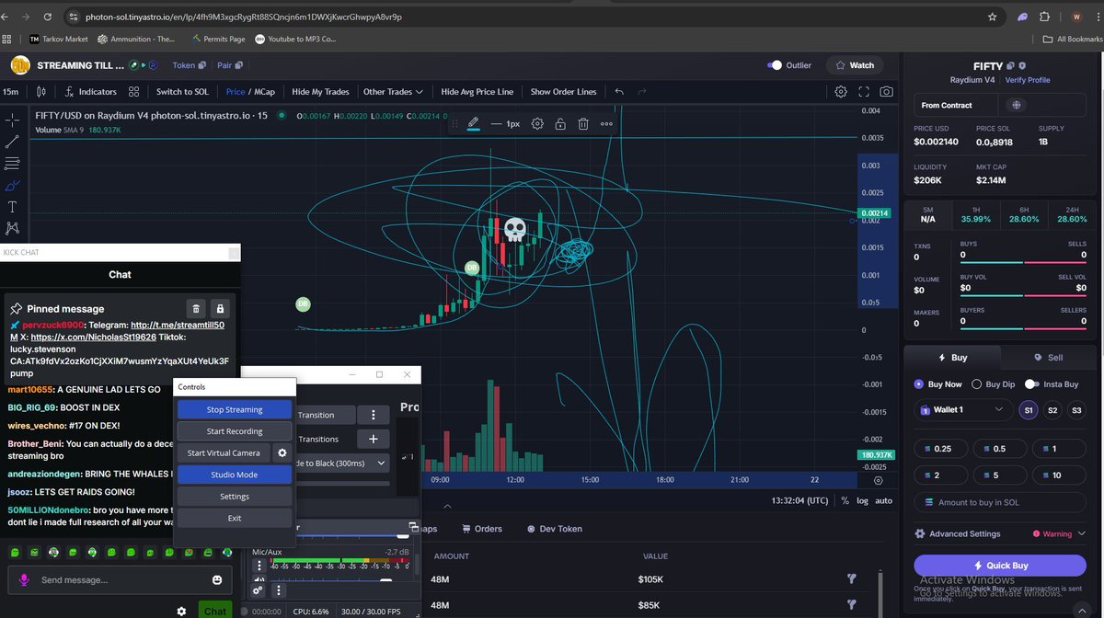Enter fullscreen chart mode
The width and height of the screenshot is (1104, 618).
tap(864, 92)
